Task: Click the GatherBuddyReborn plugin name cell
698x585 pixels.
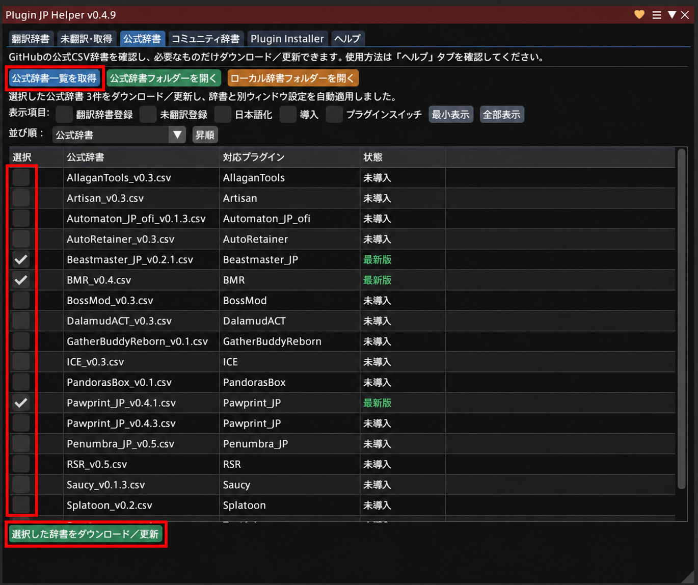Action: click(x=272, y=341)
